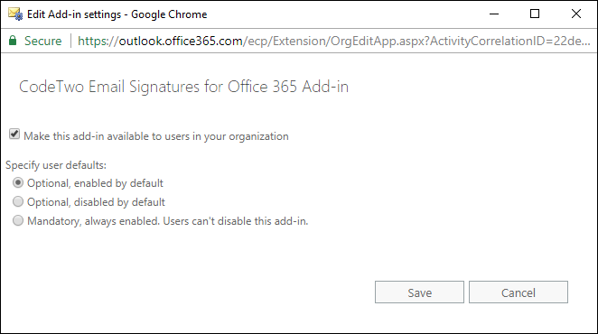This screenshot has height=334, width=598.
Task: Click the green Secure site label
Action: click(42, 41)
